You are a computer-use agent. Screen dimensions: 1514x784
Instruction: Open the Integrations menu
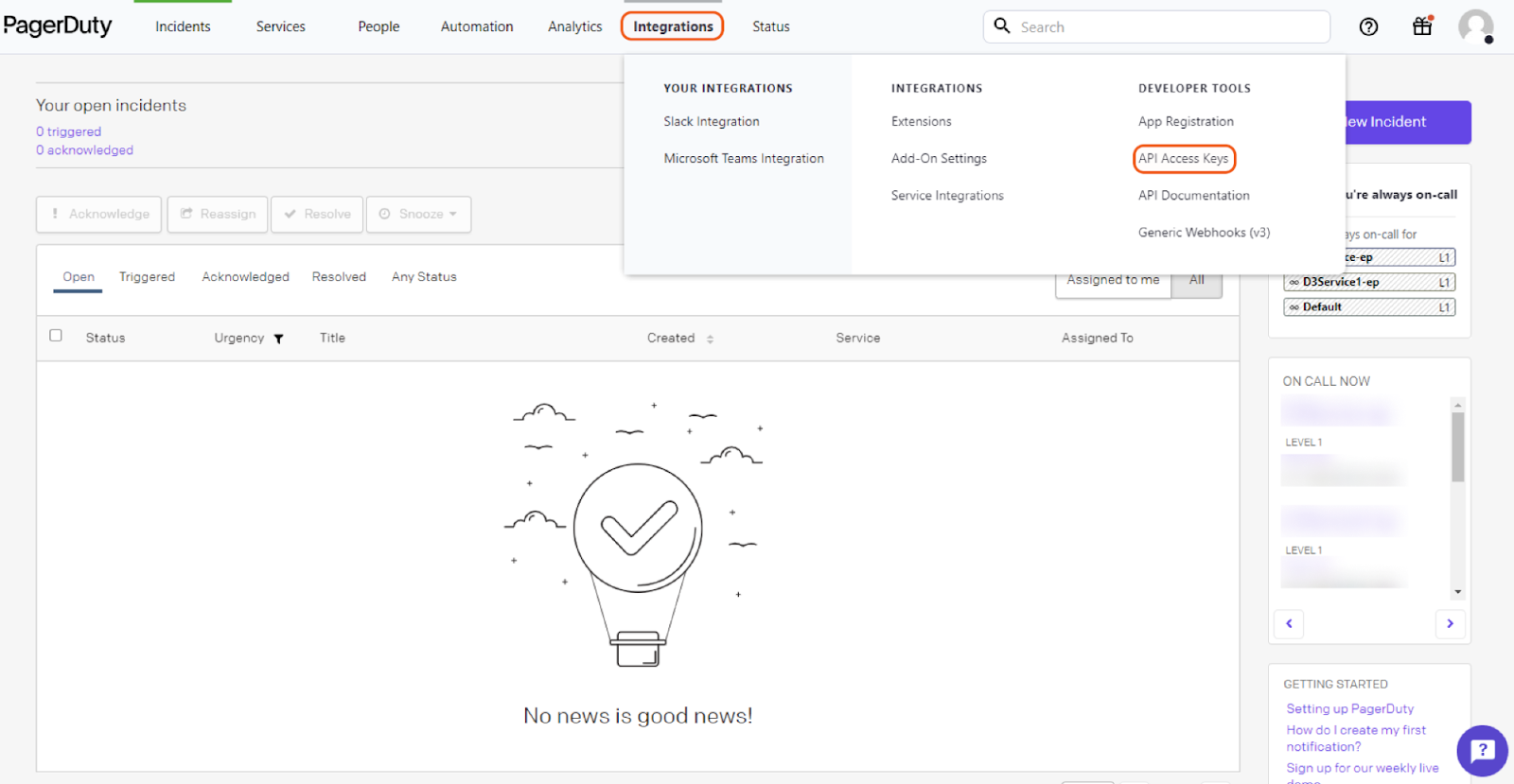(x=673, y=26)
